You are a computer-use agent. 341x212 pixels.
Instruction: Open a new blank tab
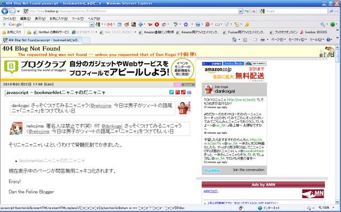click(x=86, y=40)
